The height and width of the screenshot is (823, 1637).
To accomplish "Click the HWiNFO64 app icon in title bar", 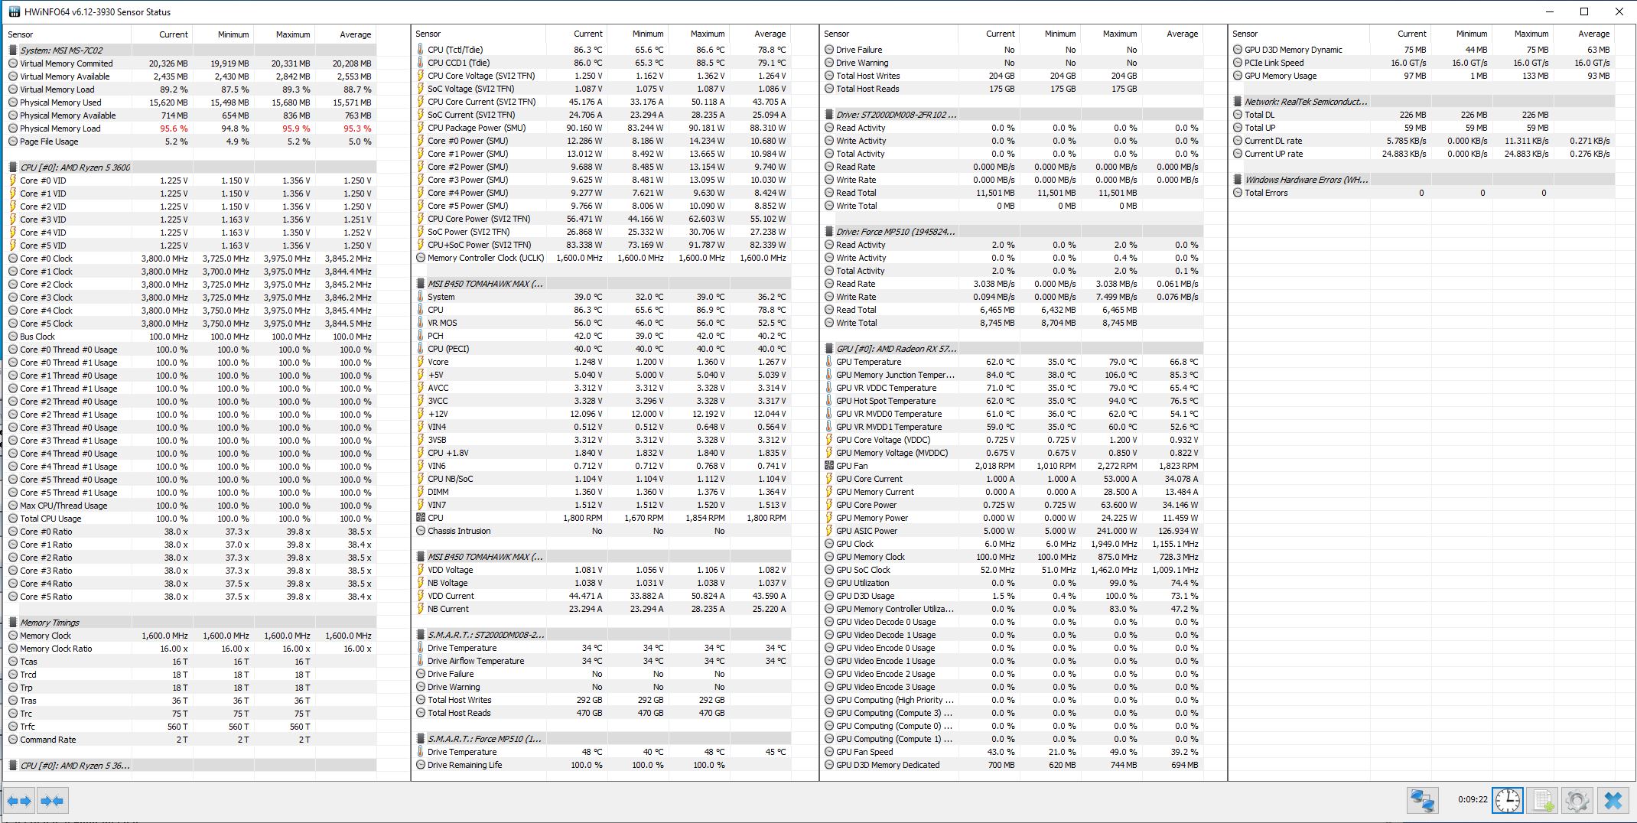I will pyautogui.click(x=14, y=11).
